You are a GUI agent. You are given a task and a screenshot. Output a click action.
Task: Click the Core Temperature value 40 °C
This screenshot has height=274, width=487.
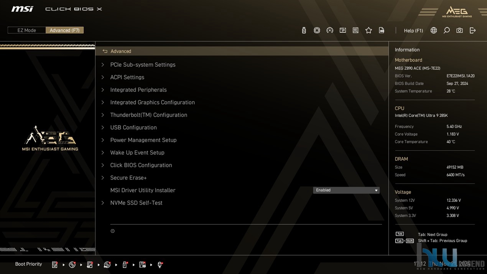pyautogui.click(x=451, y=142)
